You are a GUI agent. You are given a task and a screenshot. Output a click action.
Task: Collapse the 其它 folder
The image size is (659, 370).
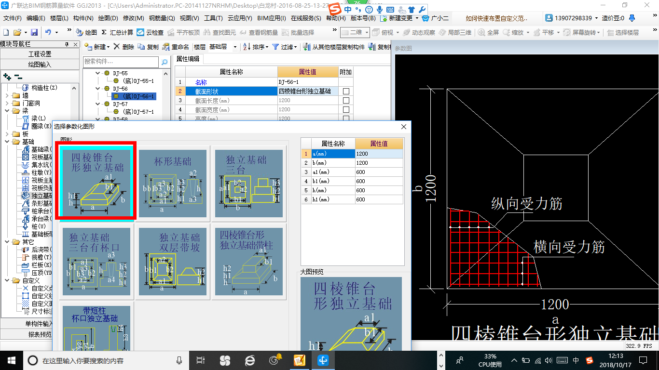tap(7, 242)
